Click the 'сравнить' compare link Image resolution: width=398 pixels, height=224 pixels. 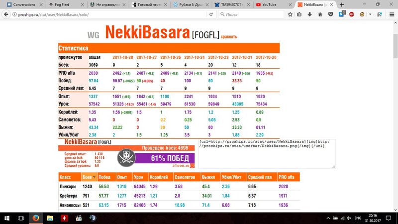click(229, 36)
